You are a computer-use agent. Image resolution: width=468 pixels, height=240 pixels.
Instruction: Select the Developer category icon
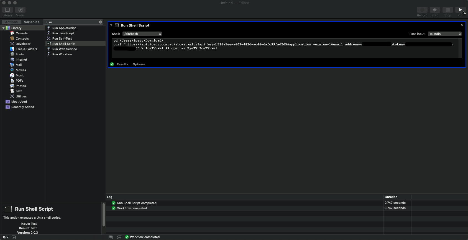pyautogui.click(x=12, y=44)
